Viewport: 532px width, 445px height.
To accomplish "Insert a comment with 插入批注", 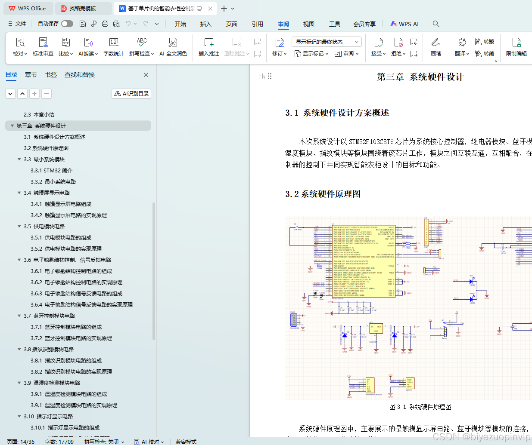I will click(208, 47).
